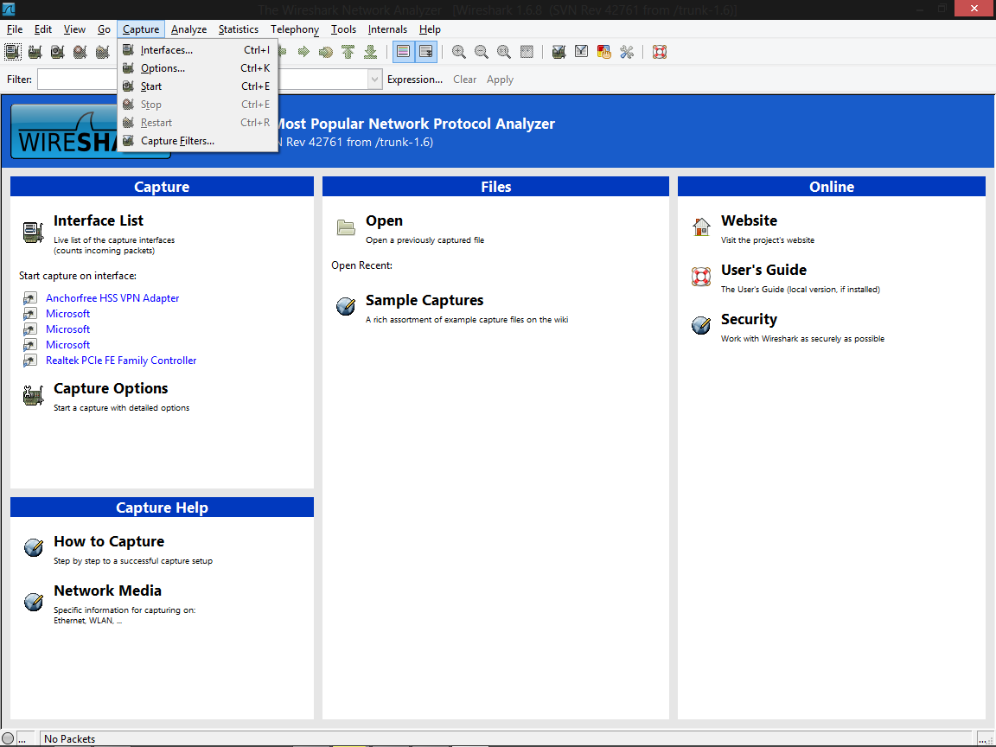Click the Start new live capture toolbar icon
Image resolution: width=996 pixels, height=747 pixels.
[x=58, y=52]
